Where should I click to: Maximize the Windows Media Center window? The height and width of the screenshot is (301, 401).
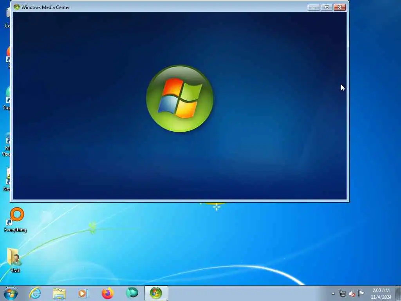[327, 7]
